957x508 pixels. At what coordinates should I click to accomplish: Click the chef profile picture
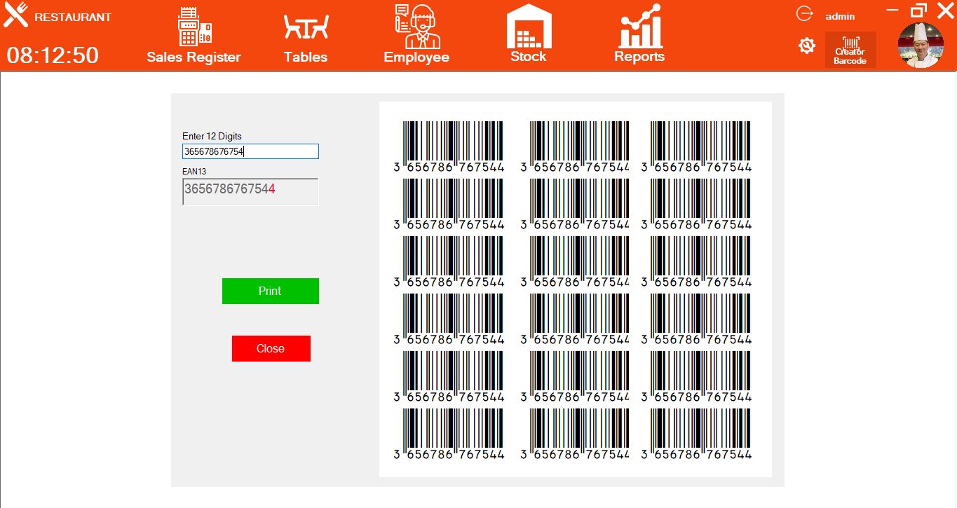[x=921, y=45]
